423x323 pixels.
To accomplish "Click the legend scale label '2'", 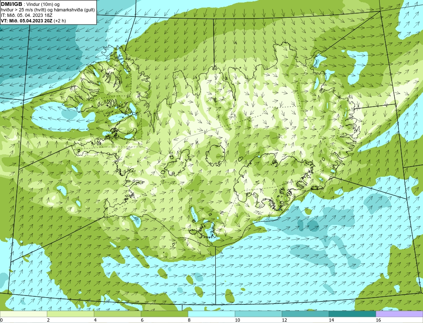I will (48, 320).
